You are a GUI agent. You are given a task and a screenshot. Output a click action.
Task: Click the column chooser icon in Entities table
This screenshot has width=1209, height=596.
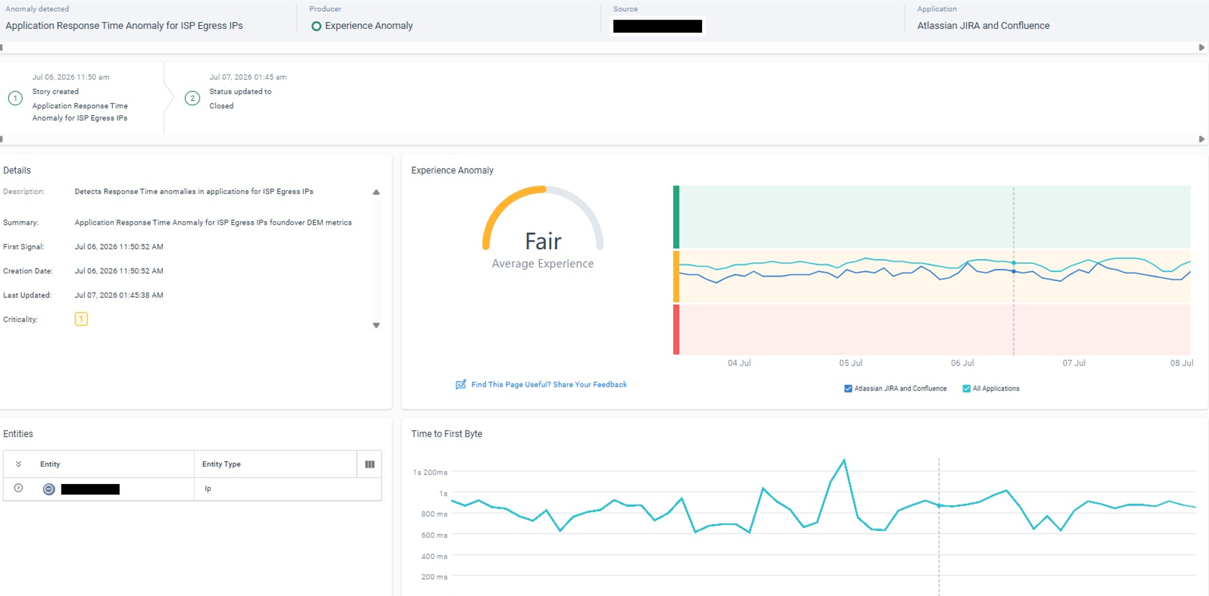click(x=370, y=464)
